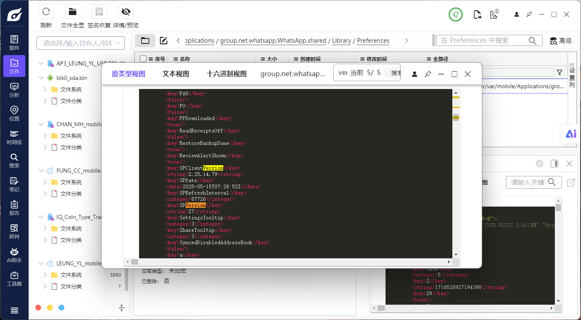Open the Ai assistant side tab
The image size is (581, 320).
click(571, 134)
